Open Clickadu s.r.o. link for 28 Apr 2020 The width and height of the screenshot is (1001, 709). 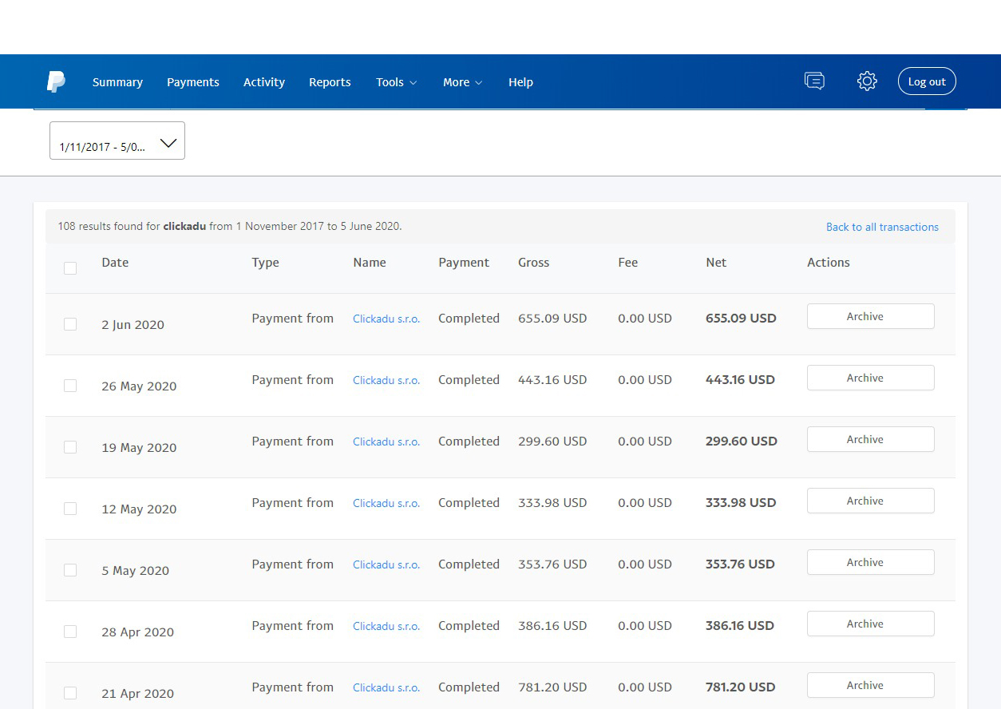pos(386,626)
